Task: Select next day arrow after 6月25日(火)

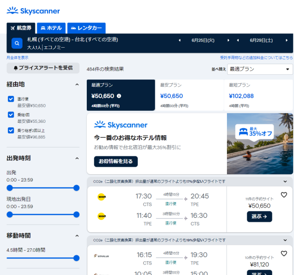Action: click(x=228, y=40)
